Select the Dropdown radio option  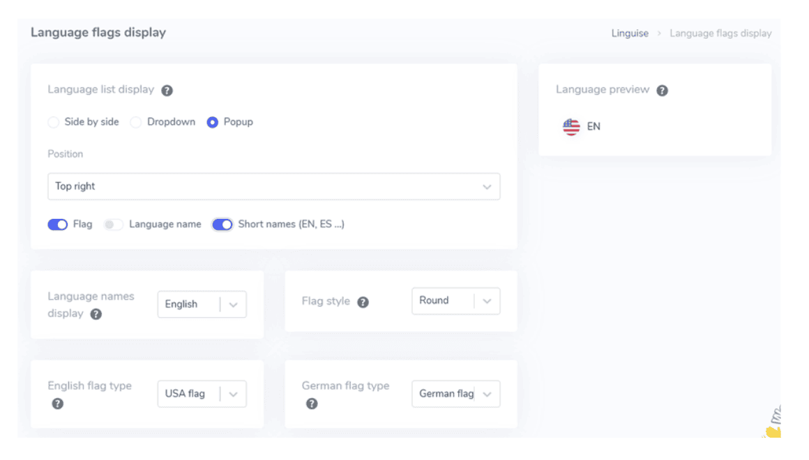point(136,122)
